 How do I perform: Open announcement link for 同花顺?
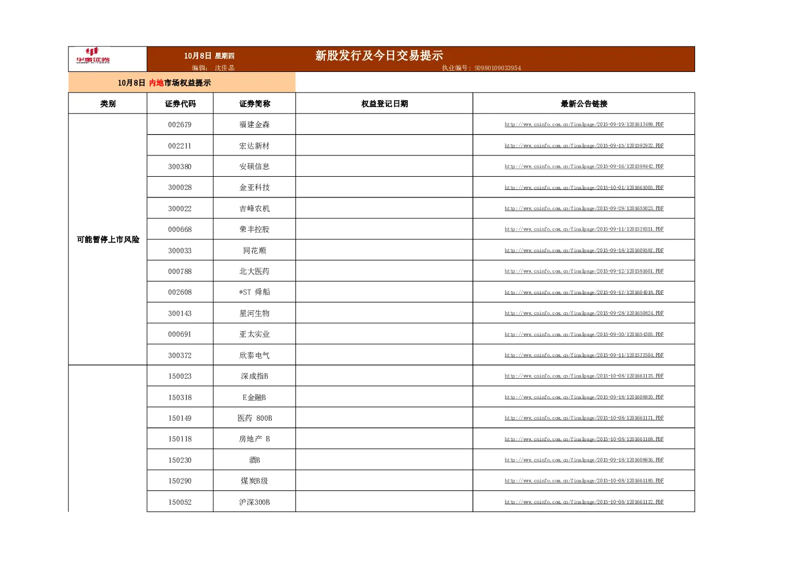[584, 250]
